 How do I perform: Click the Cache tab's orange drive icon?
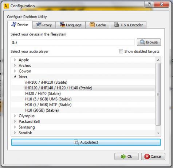(x=92, y=25)
